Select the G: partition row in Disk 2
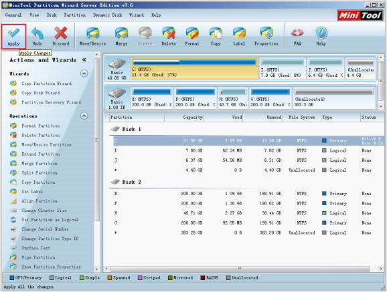Image resolution: width=387 pixels, height=292 pixels. point(249,223)
